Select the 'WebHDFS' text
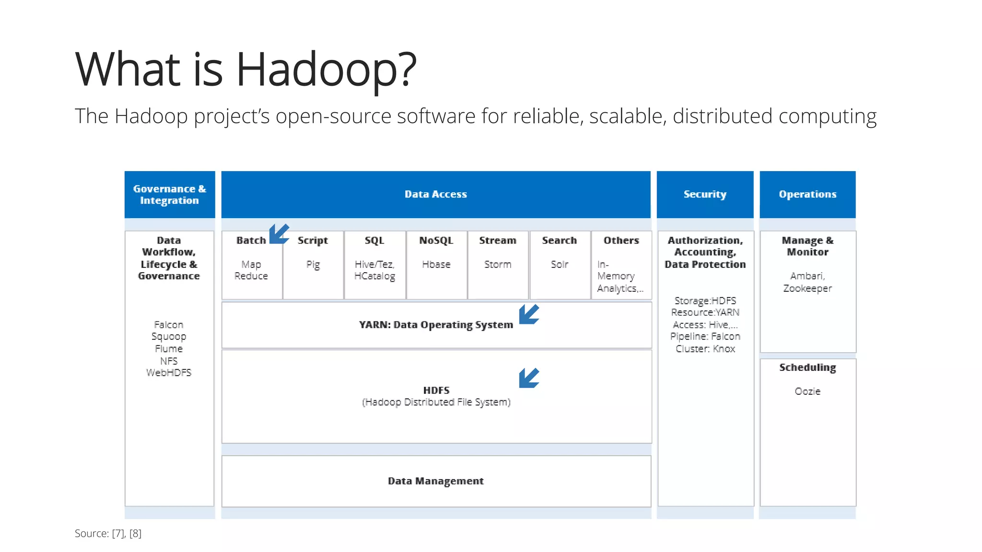The height and width of the screenshot is (552, 982). (169, 373)
